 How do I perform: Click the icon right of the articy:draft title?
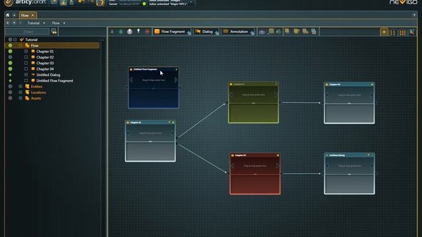[x=54, y=2]
